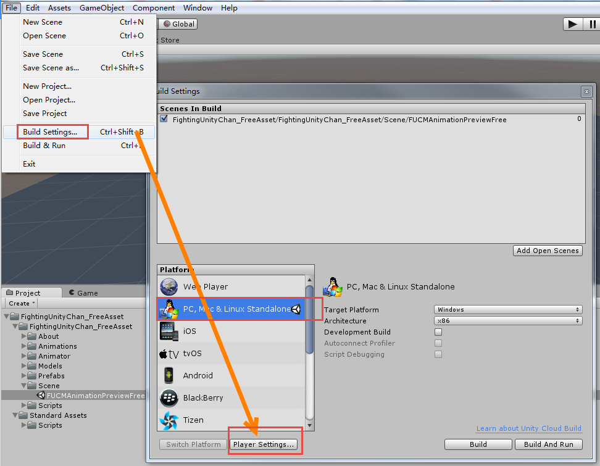Click the Autoconnect Profiler checkbox
Viewport: 600px width, 466px height.
pos(438,343)
